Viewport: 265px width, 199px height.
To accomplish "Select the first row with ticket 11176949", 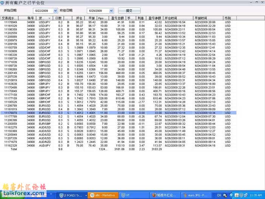I will [x=114, y=22].
